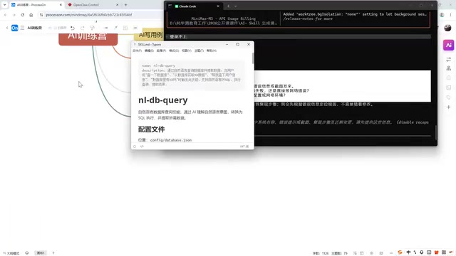The image size is (456, 256).
Task: Open a new browser tab
Action: tap(125, 5)
